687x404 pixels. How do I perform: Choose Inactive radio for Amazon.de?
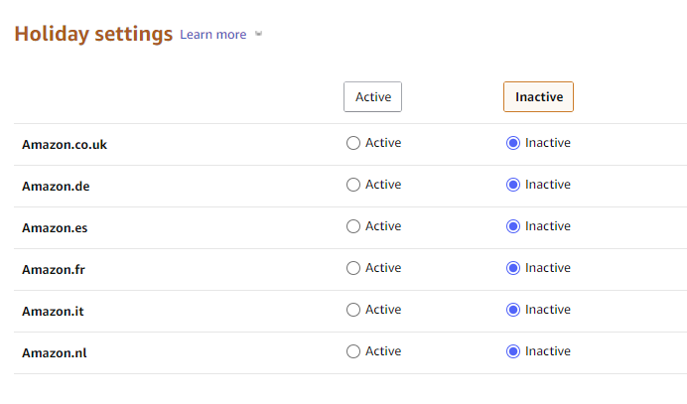(513, 185)
